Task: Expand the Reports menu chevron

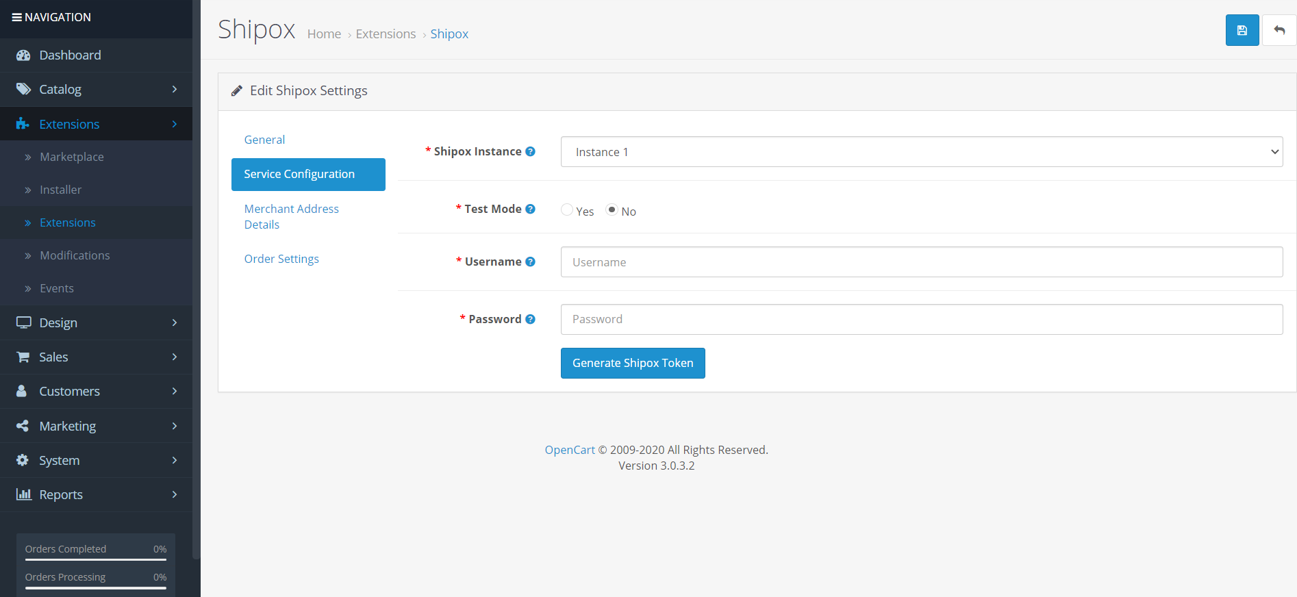Action: pyautogui.click(x=175, y=494)
